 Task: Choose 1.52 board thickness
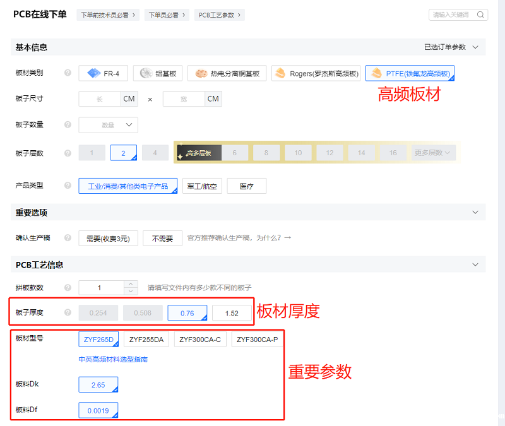click(232, 312)
